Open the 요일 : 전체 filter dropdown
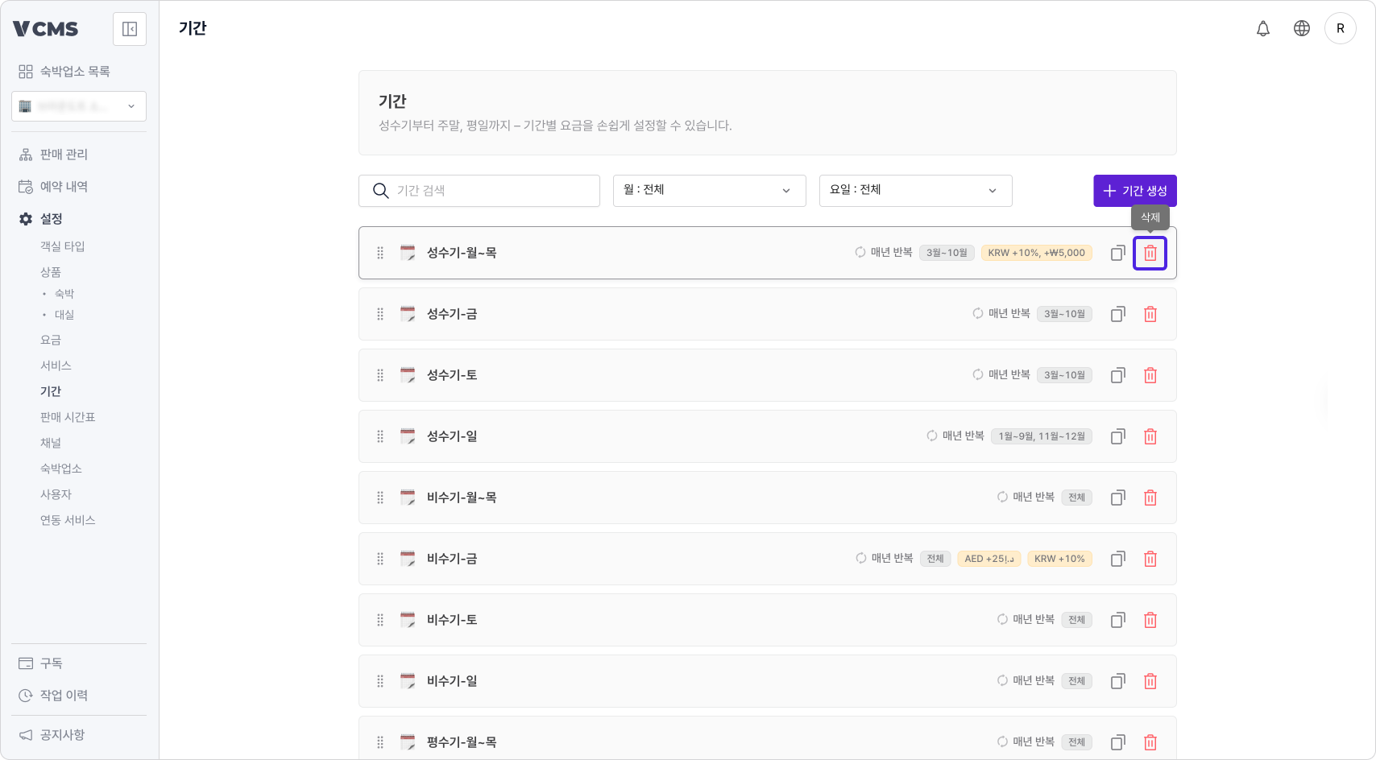This screenshot has width=1376, height=760. pyautogui.click(x=914, y=190)
